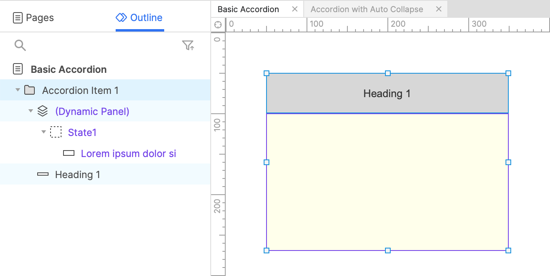Viewport: 550px width, 276px height.
Task: Click the search magnifier icon in Outline
Action: point(20,45)
